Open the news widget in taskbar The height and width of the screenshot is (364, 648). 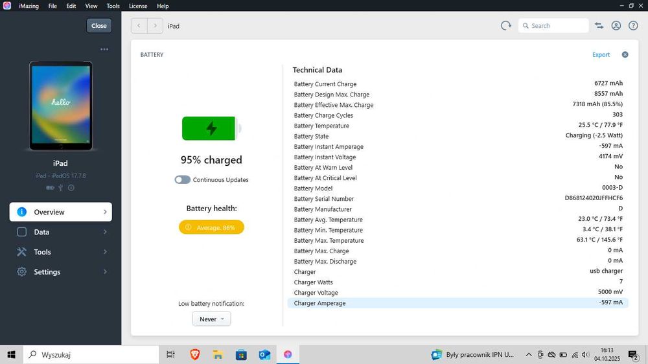(x=472, y=354)
